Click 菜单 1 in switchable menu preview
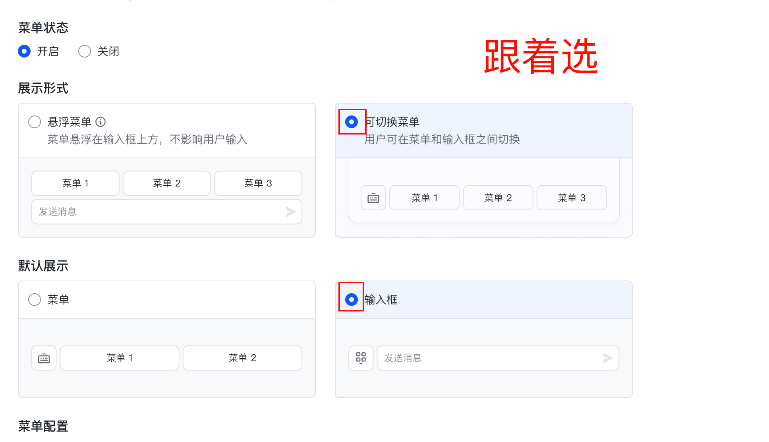 pos(424,198)
